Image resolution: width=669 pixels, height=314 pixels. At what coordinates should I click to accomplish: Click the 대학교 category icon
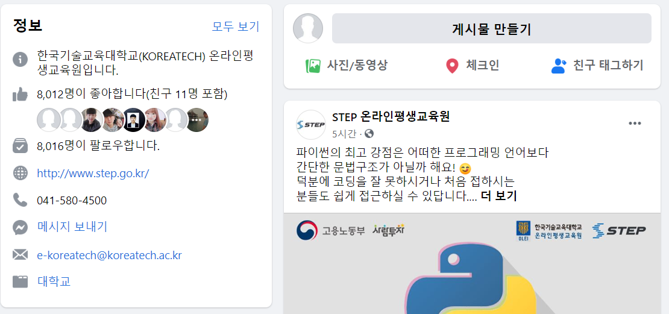pyautogui.click(x=20, y=281)
